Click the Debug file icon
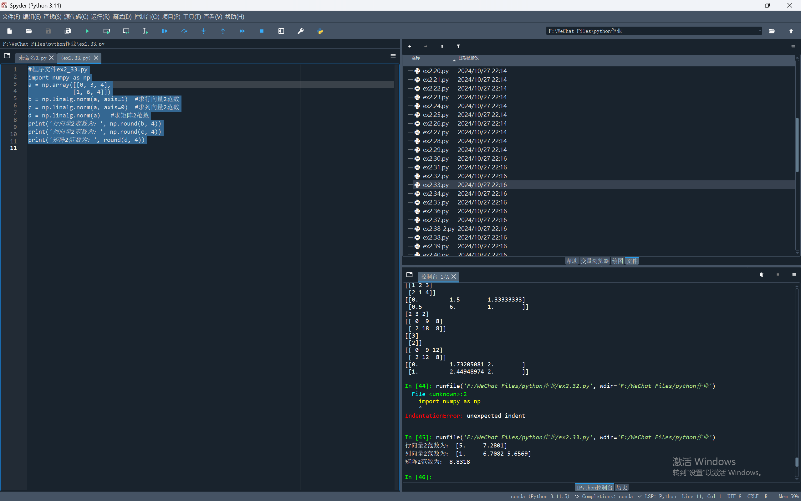Screen dimensions: 801x501 [165, 31]
